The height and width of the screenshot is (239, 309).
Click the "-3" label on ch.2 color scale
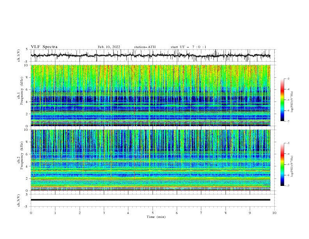click(288, 143)
